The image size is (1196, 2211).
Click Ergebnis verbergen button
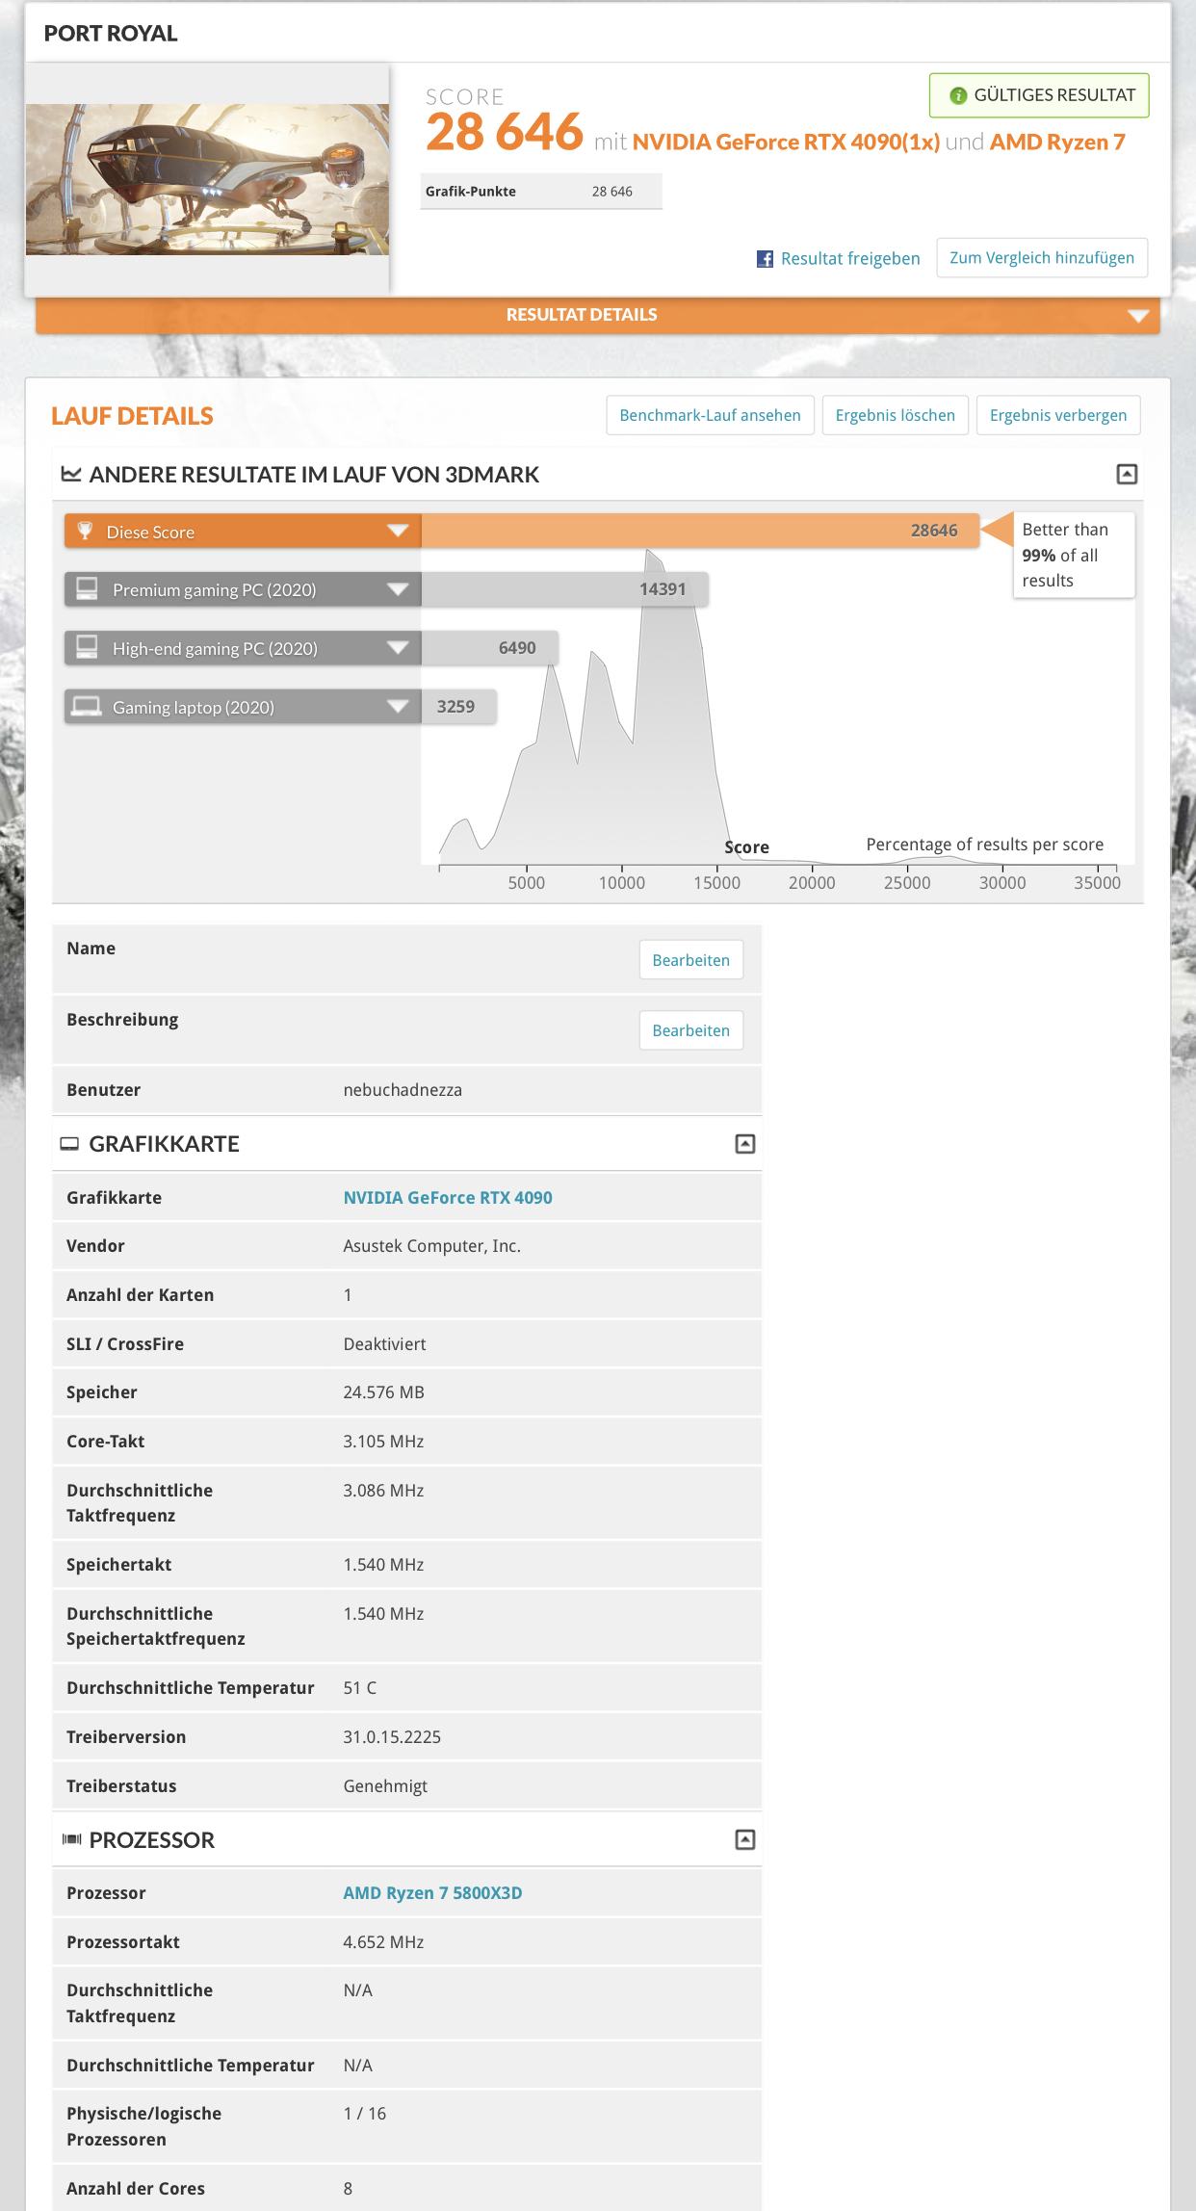pos(1058,415)
